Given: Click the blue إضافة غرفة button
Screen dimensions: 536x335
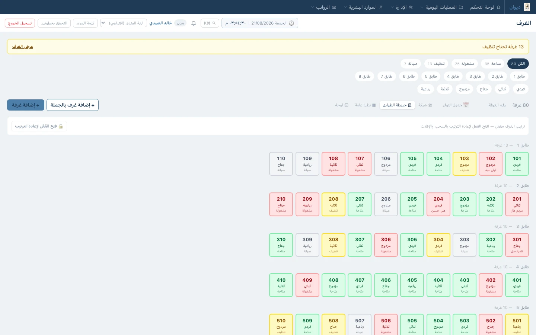Looking at the screenshot, I should (x=26, y=105).
